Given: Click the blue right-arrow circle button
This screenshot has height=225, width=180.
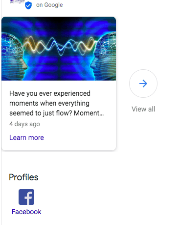Looking at the screenshot, I should pyautogui.click(x=143, y=84).
